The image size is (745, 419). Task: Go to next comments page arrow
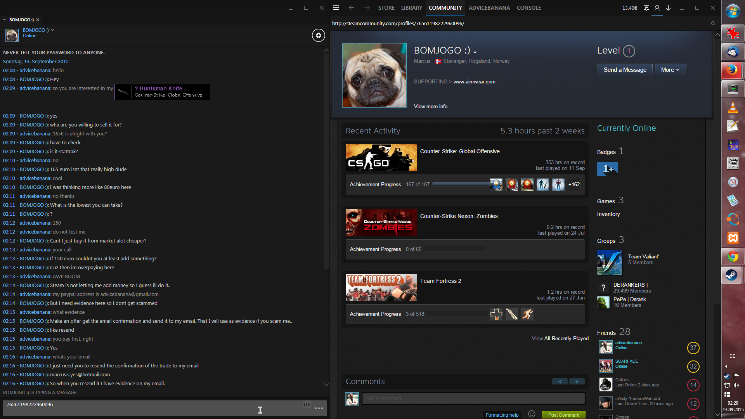pyautogui.click(x=577, y=381)
